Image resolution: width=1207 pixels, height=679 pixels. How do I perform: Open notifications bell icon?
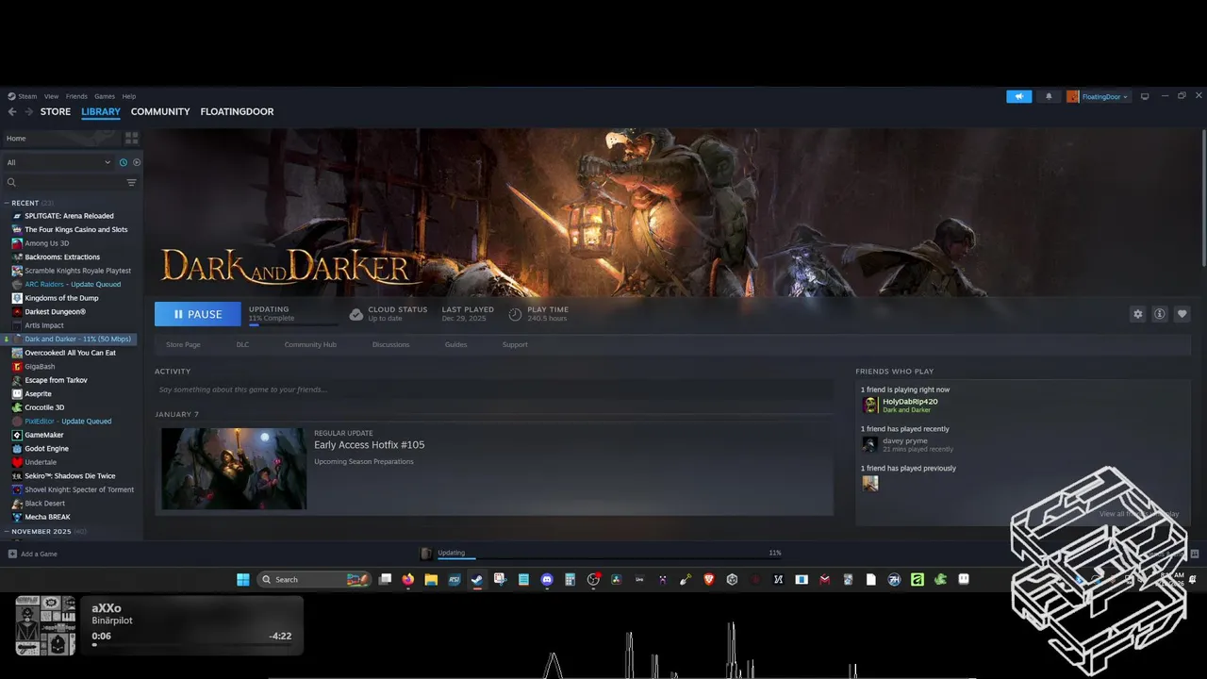point(1049,96)
